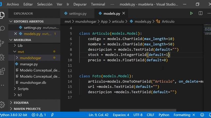Switch to the settings.py tab

click(x=77, y=13)
